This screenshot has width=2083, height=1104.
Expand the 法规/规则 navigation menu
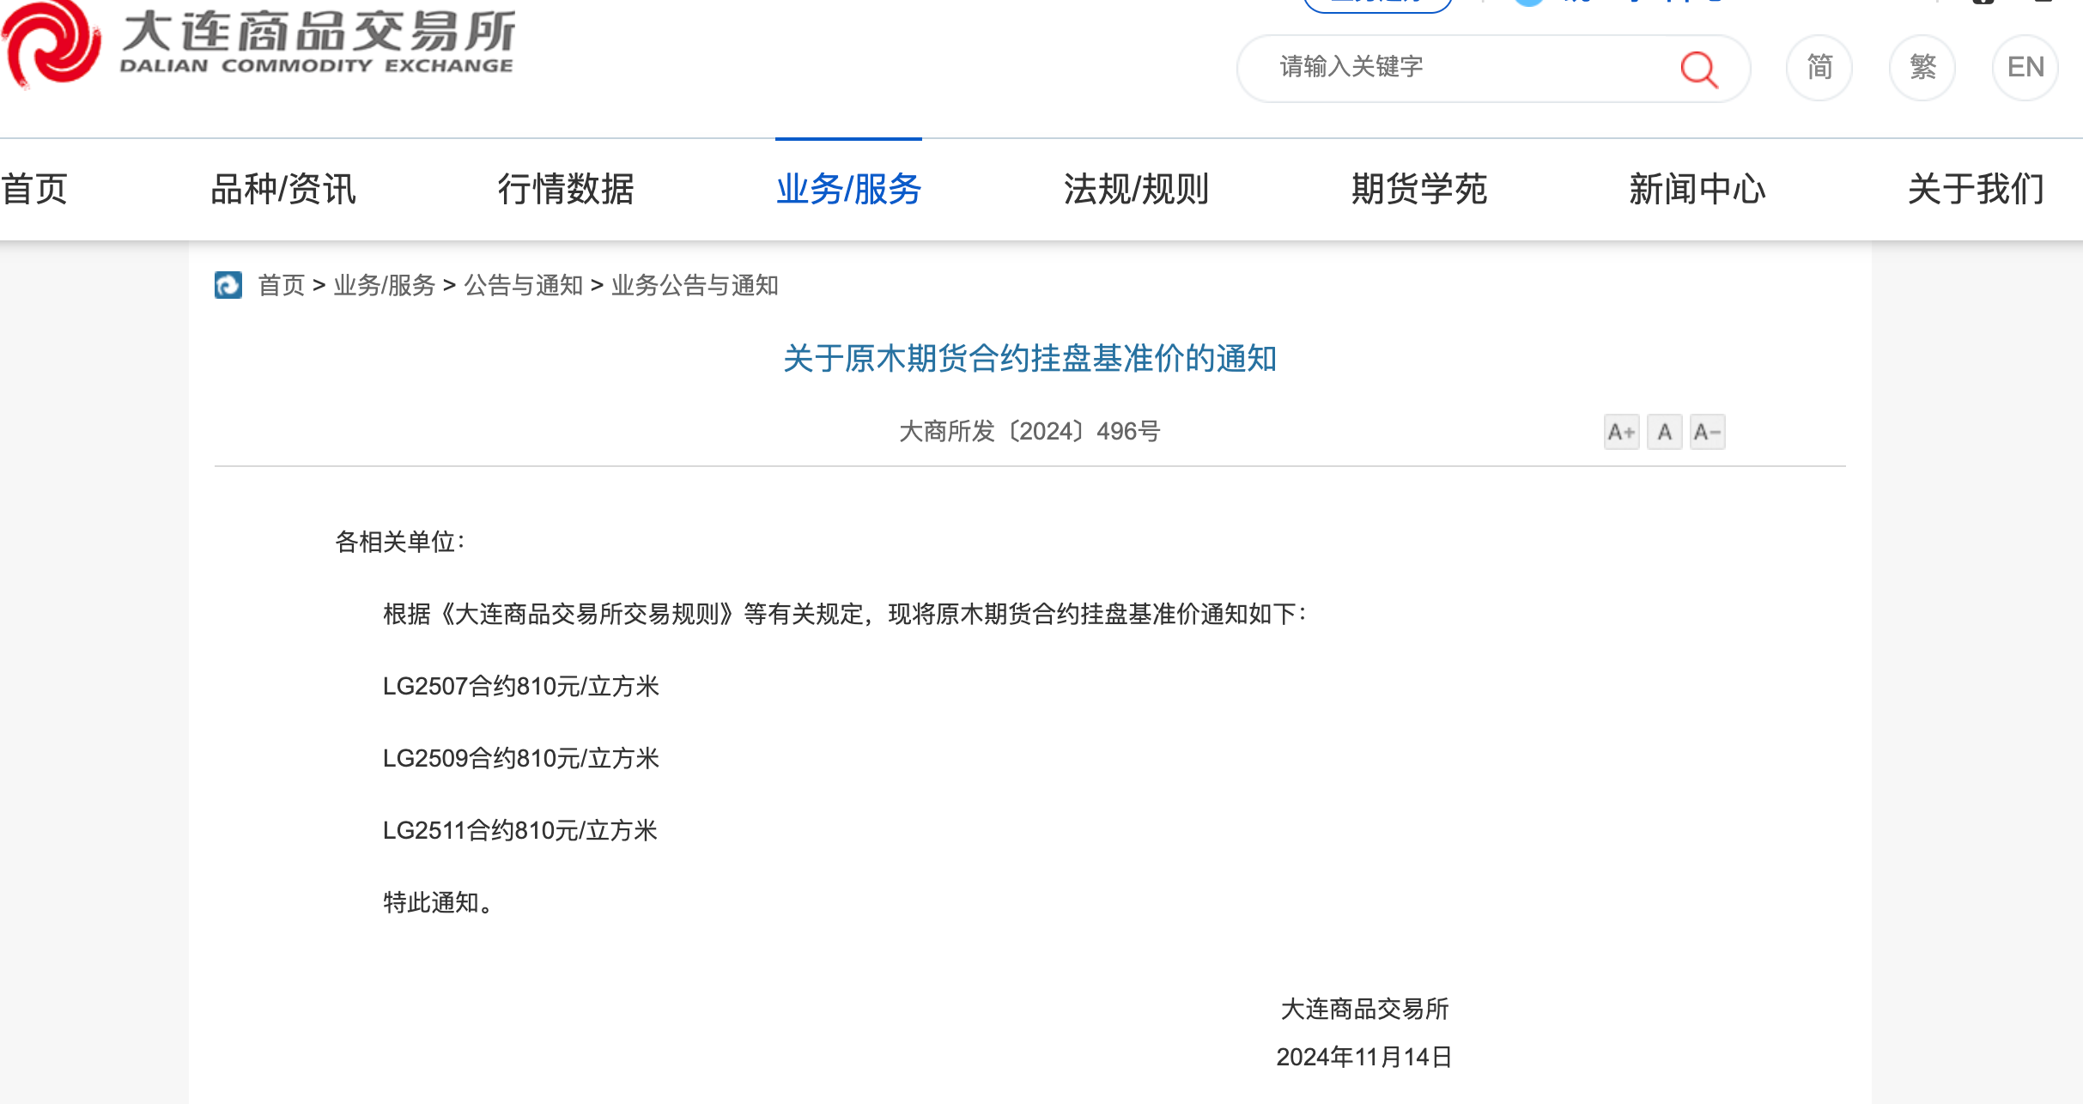pyautogui.click(x=1136, y=189)
